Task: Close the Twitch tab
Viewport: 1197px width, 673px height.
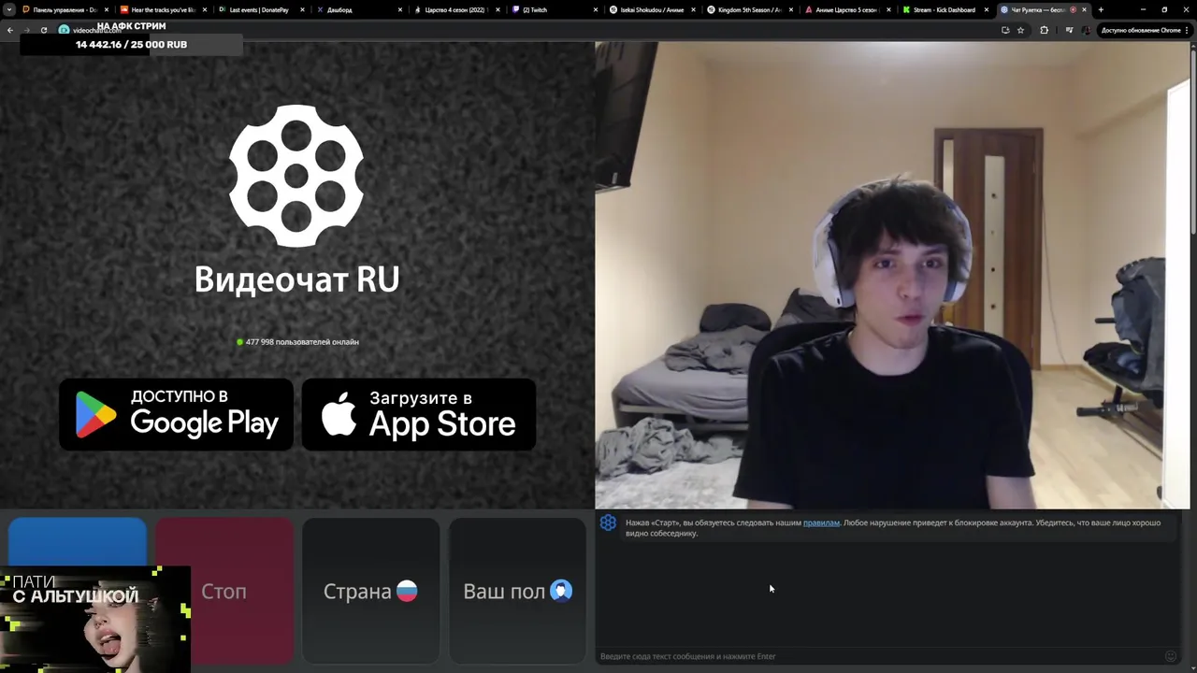Action: tap(596, 9)
